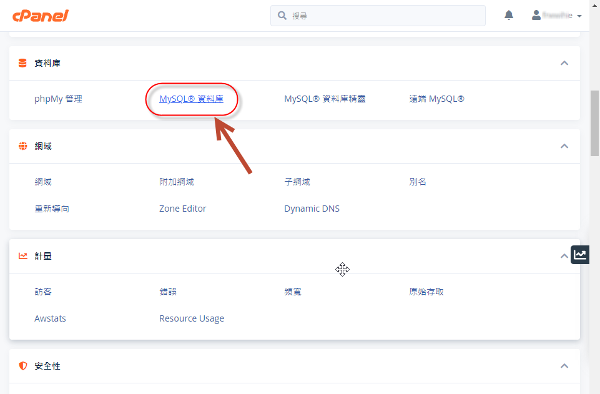The width and height of the screenshot is (600, 394).
Task: Open the floating statistics side button
Action: (x=580, y=254)
